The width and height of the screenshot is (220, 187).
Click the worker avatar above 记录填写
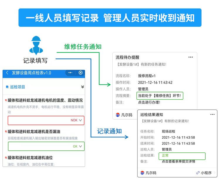pos(35,45)
